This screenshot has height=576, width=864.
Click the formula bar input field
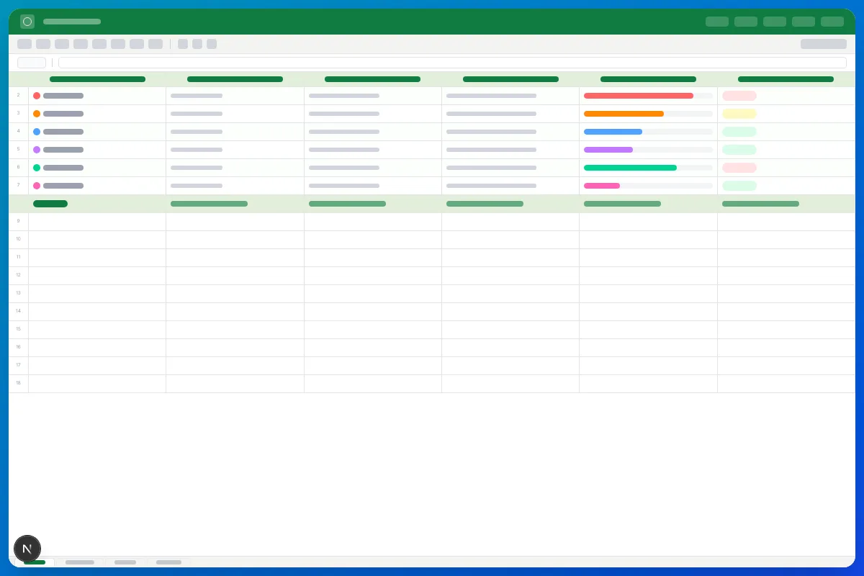(452, 63)
